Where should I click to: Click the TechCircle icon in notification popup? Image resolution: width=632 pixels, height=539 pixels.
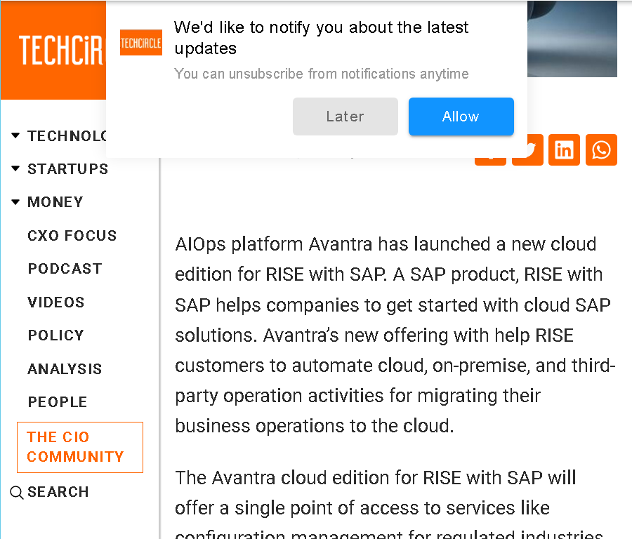pyautogui.click(x=141, y=43)
